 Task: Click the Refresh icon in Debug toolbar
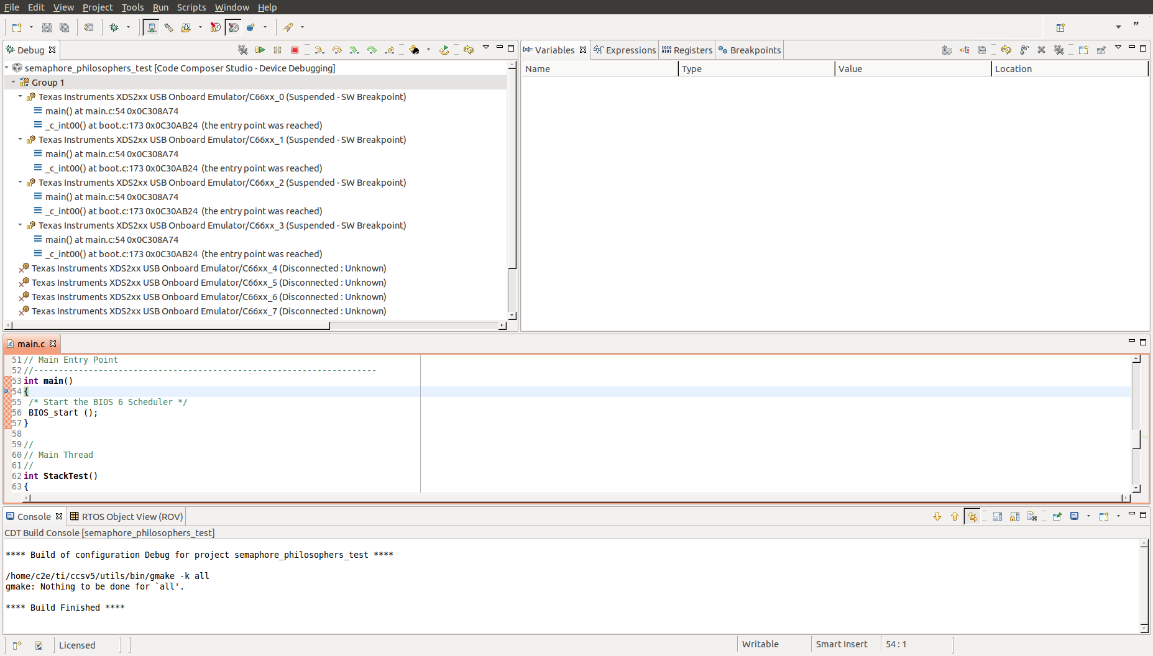(x=469, y=50)
